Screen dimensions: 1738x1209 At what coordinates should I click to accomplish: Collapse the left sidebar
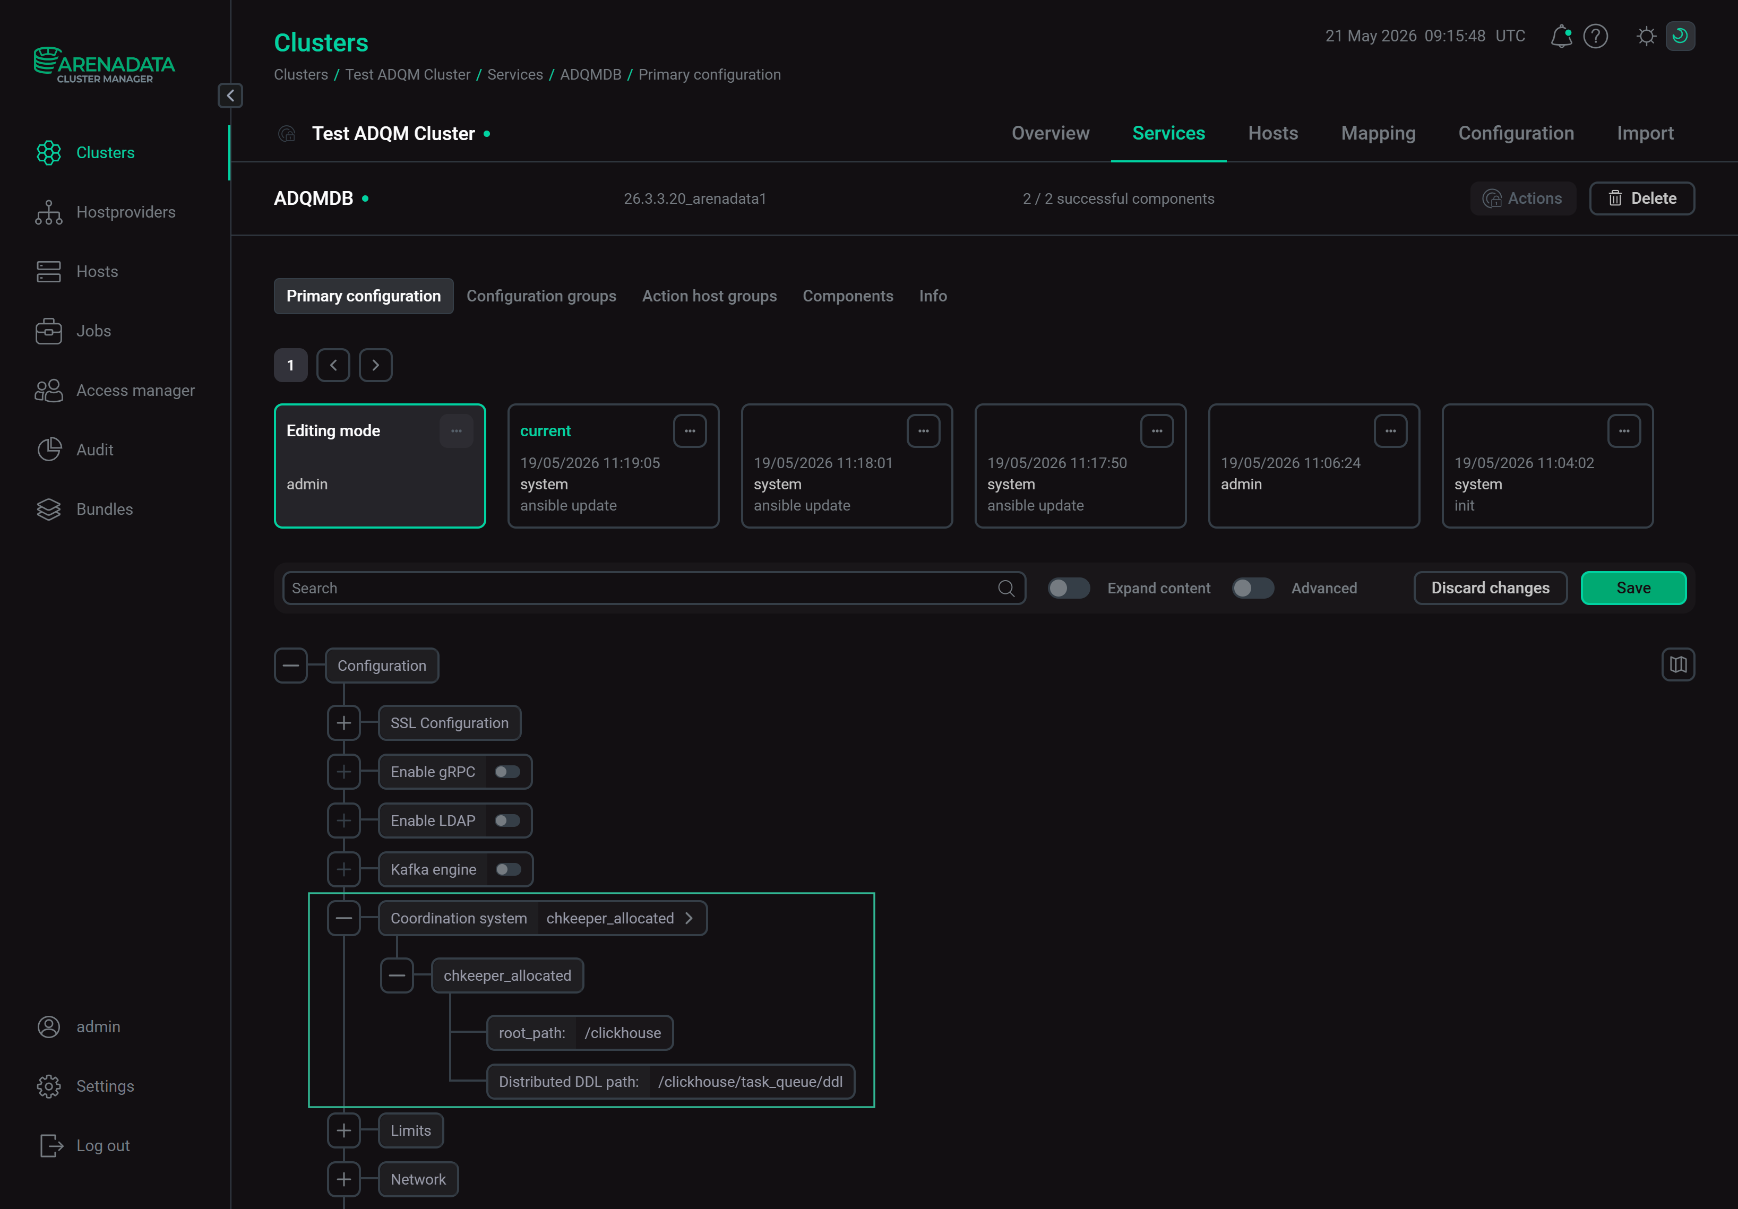(230, 96)
